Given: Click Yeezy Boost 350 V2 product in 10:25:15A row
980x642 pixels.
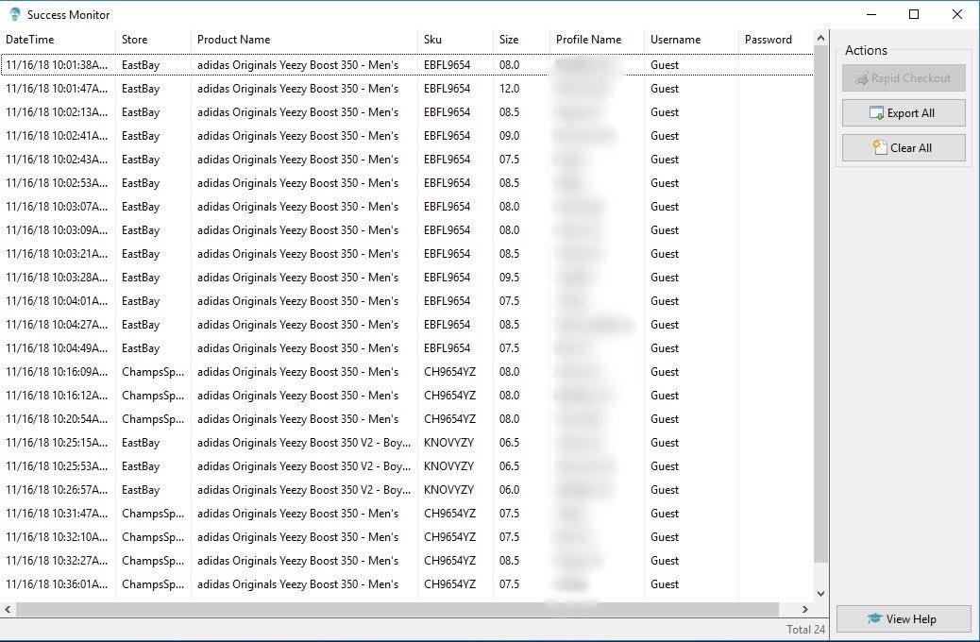Looking at the screenshot, I should pyautogui.click(x=304, y=443).
